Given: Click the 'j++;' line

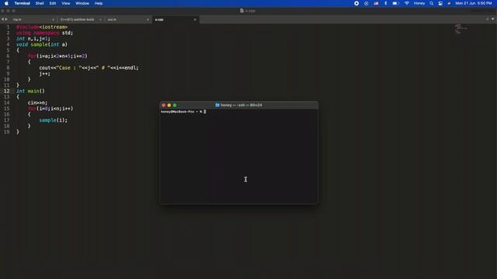Looking at the screenshot, I should click(x=45, y=74).
